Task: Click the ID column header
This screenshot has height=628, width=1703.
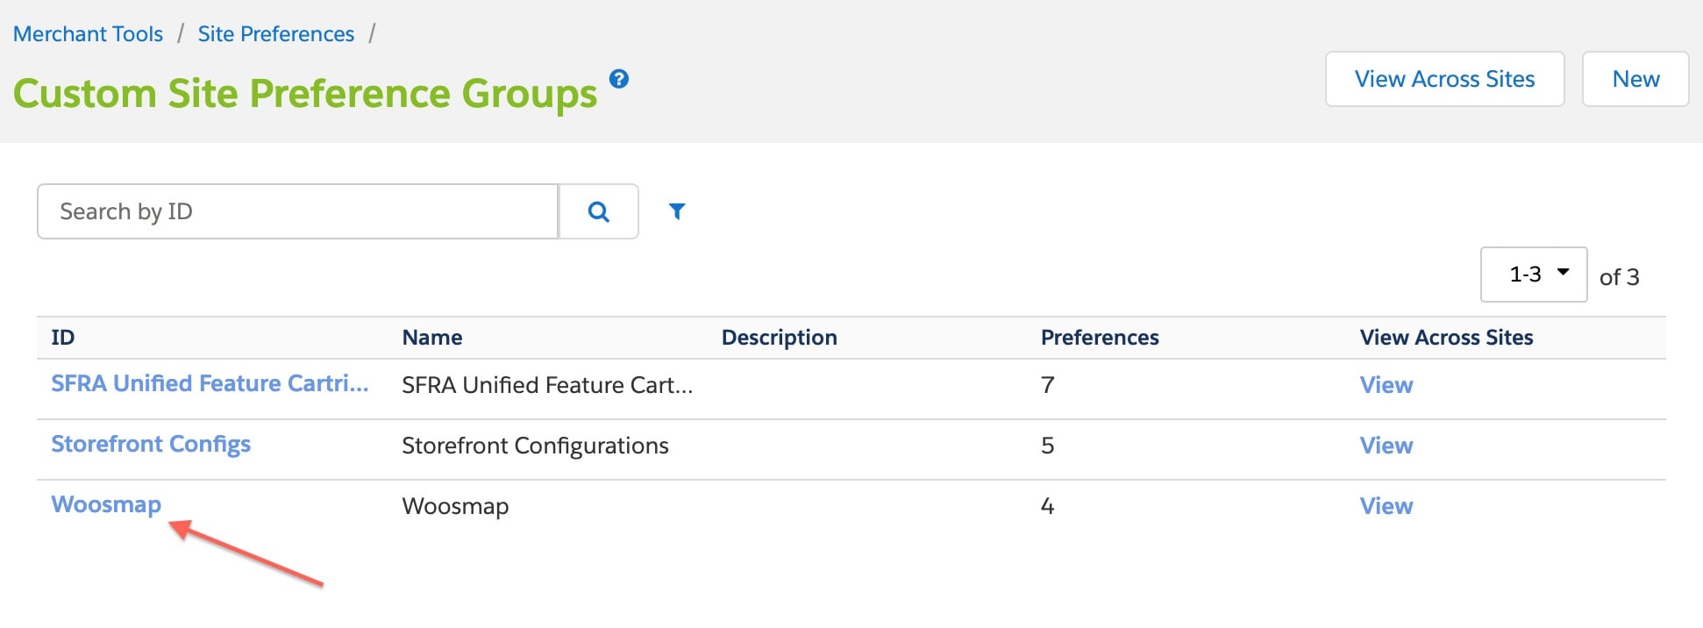Action: [63, 338]
